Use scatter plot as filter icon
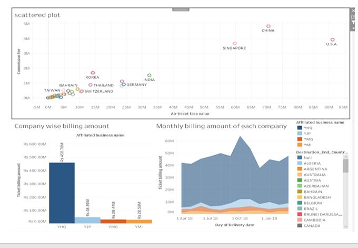Image resolution: width=358 pixels, height=248 pixels. 353,22
